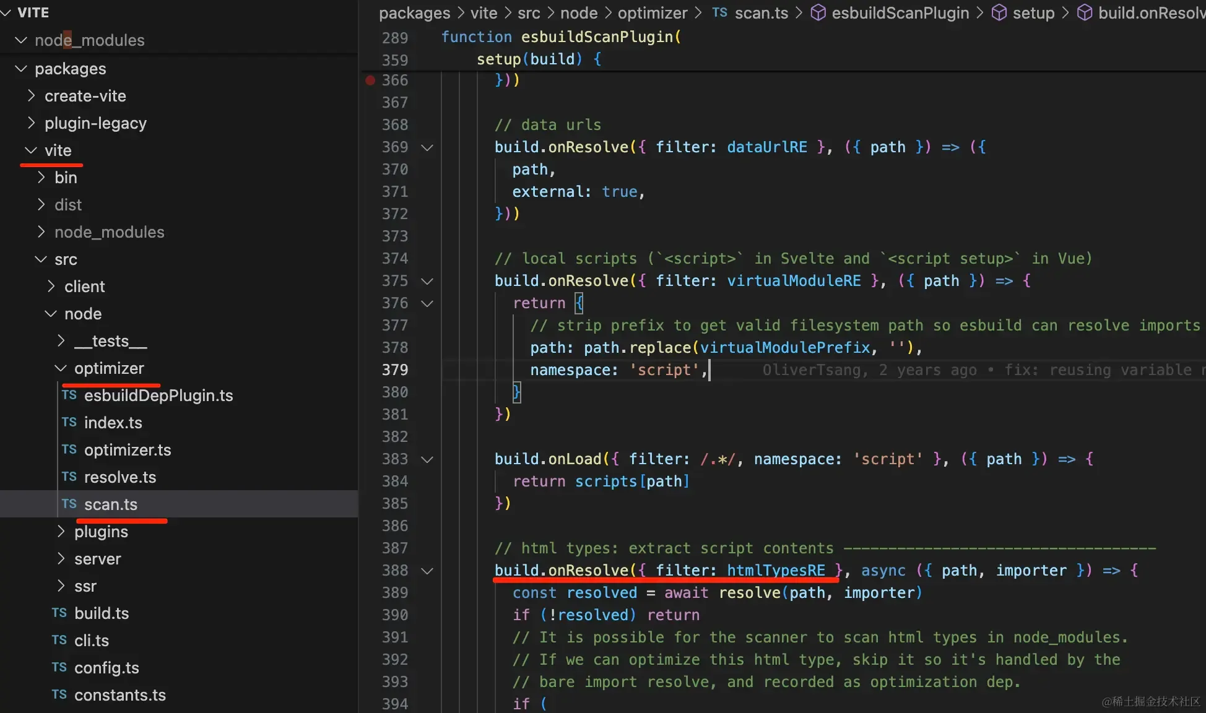Fold the onLoad block at line 383
This screenshot has height=713, width=1206.
[427, 459]
